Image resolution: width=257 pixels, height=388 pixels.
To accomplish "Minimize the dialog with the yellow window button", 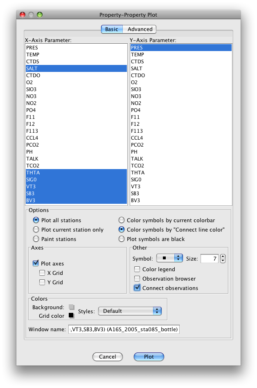I will pyautogui.click(x=31, y=15).
